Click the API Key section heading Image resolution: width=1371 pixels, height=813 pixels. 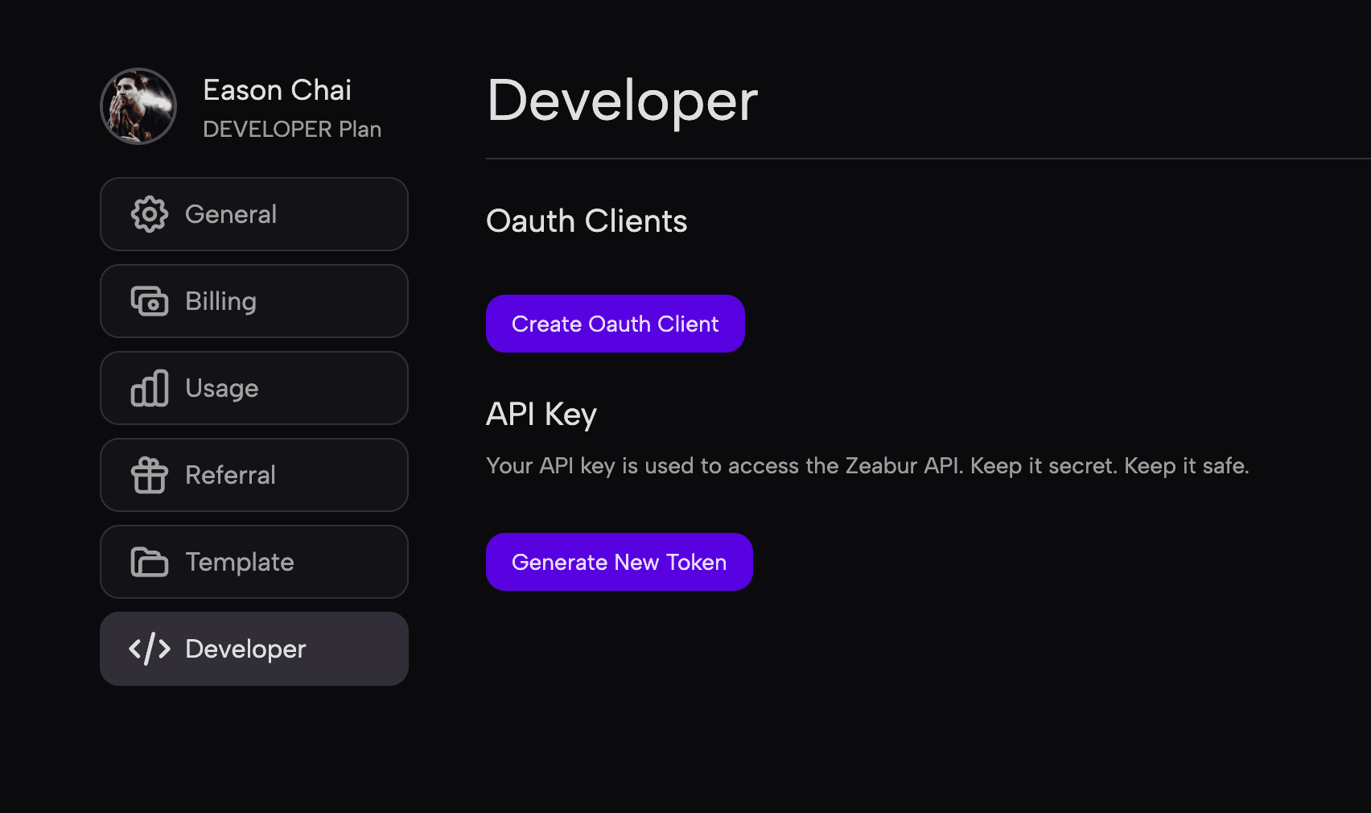pyautogui.click(x=541, y=415)
